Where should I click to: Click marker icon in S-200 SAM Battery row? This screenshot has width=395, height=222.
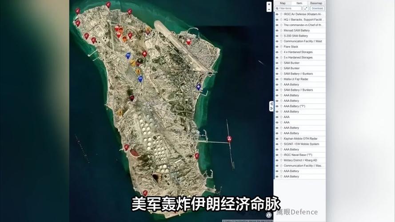(281, 36)
